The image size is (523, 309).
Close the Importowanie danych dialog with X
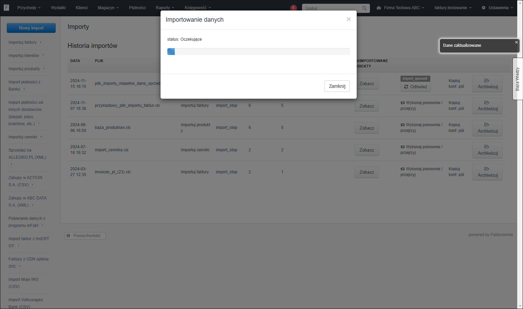349,19
